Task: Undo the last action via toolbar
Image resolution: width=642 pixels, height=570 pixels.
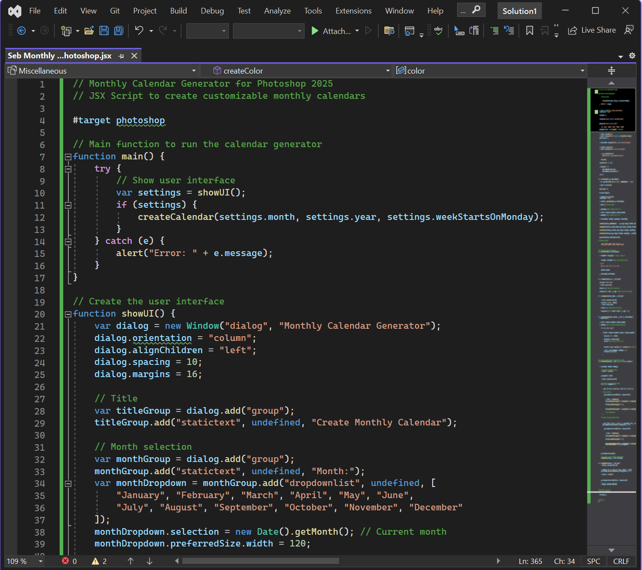Action: point(139,30)
